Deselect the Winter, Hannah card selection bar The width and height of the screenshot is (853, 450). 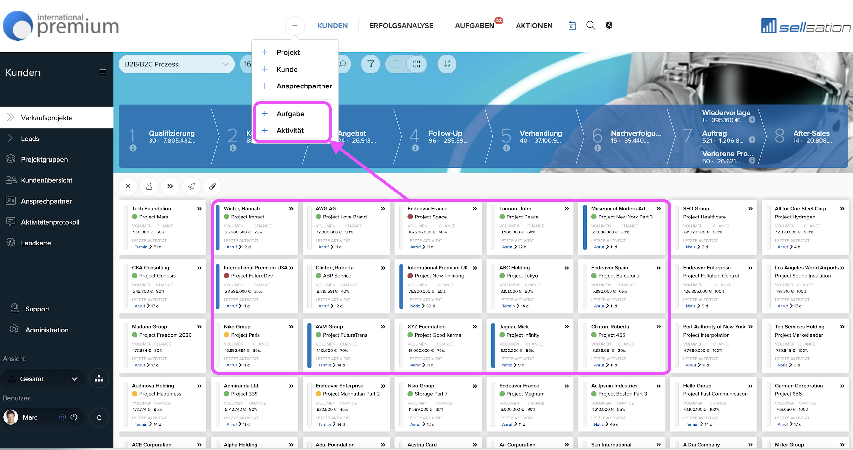(x=217, y=227)
